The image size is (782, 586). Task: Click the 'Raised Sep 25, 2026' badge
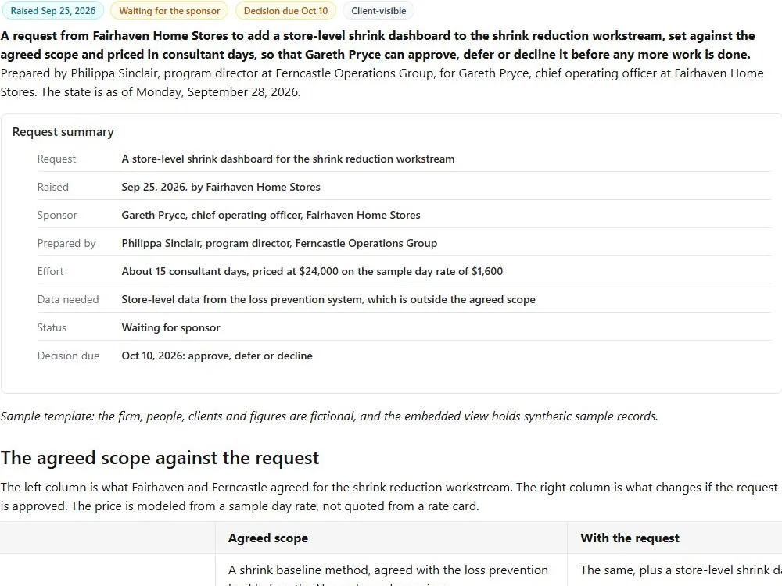pyautogui.click(x=53, y=10)
